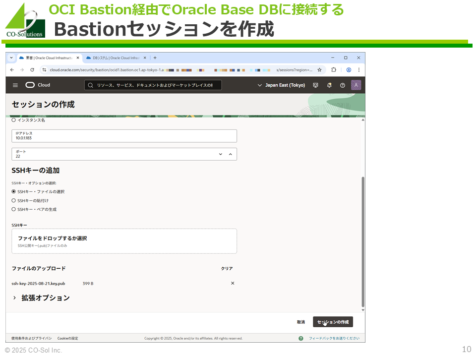Open a new browser tab
This screenshot has height=357, width=476.
(155, 58)
